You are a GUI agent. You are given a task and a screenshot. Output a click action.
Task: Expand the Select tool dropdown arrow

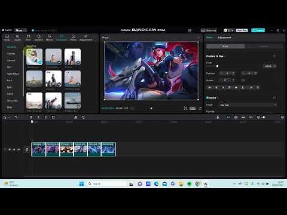tap(8, 118)
